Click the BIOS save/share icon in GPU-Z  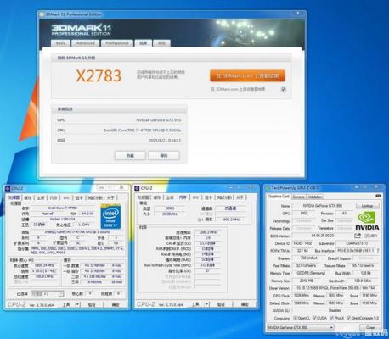click(358, 236)
